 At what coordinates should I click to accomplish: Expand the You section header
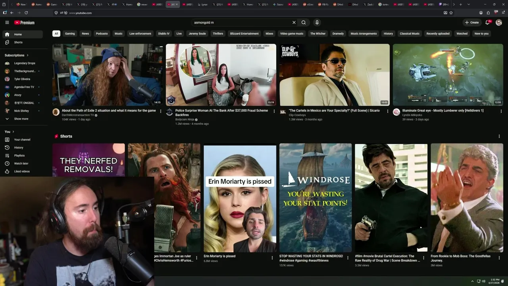click(10, 131)
